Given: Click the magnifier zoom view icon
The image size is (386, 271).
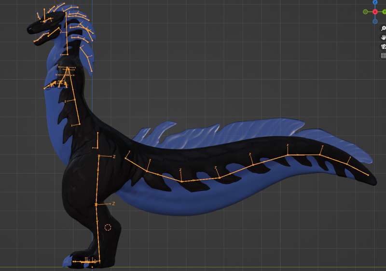Looking at the screenshot, I should pyautogui.click(x=383, y=28).
